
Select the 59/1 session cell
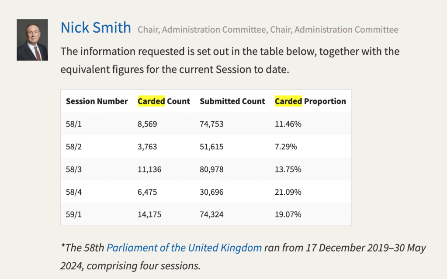(74, 215)
